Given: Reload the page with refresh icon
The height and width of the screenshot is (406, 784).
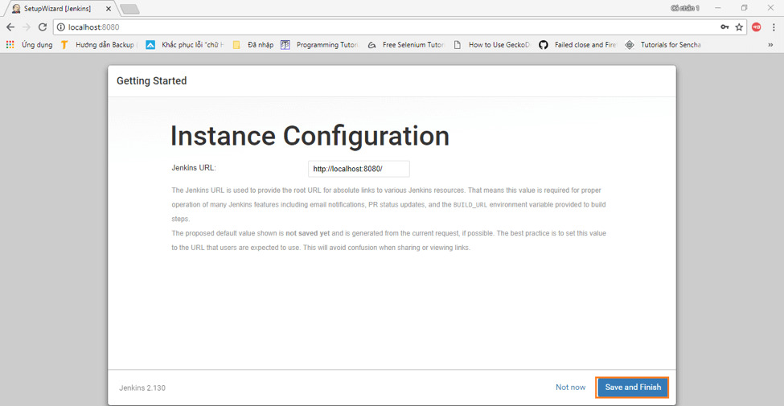Looking at the screenshot, I should click(43, 27).
